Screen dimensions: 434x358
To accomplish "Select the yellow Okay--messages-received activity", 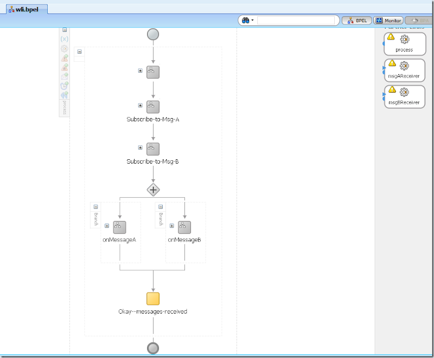I will click(153, 298).
